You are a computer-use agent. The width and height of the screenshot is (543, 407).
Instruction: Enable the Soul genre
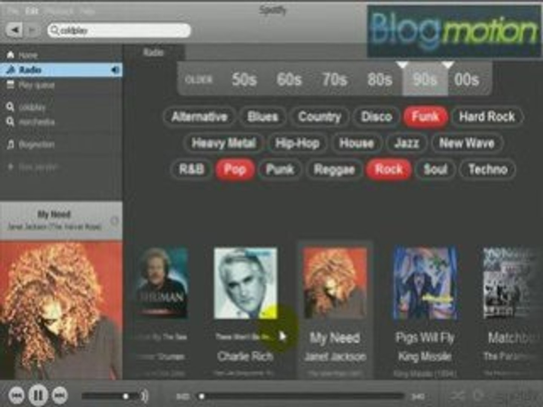pyautogui.click(x=436, y=169)
